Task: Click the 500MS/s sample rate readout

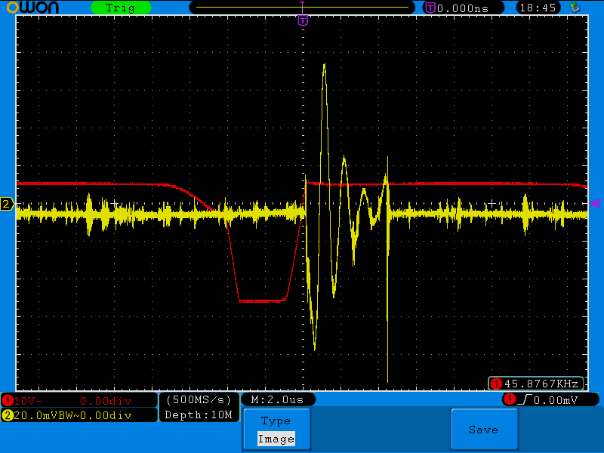Action: tap(199, 400)
